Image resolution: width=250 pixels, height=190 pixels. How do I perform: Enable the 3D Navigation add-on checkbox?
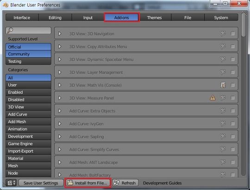coord(233,34)
